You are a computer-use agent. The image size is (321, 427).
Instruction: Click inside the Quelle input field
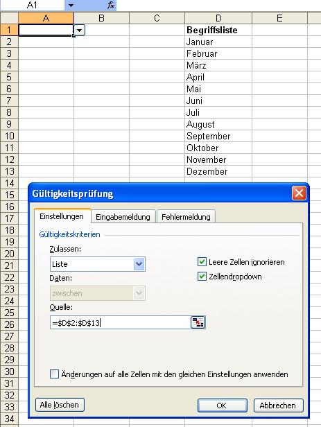pyautogui.click(x=121, y=323)
